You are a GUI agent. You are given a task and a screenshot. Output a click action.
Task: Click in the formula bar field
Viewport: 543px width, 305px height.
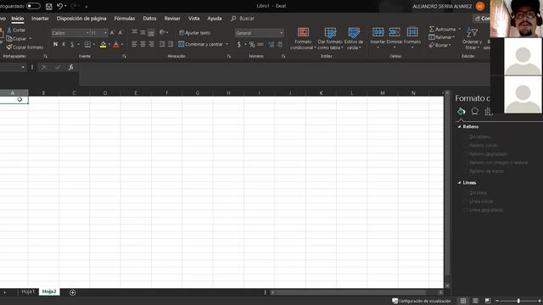click(x=284, y=74)
